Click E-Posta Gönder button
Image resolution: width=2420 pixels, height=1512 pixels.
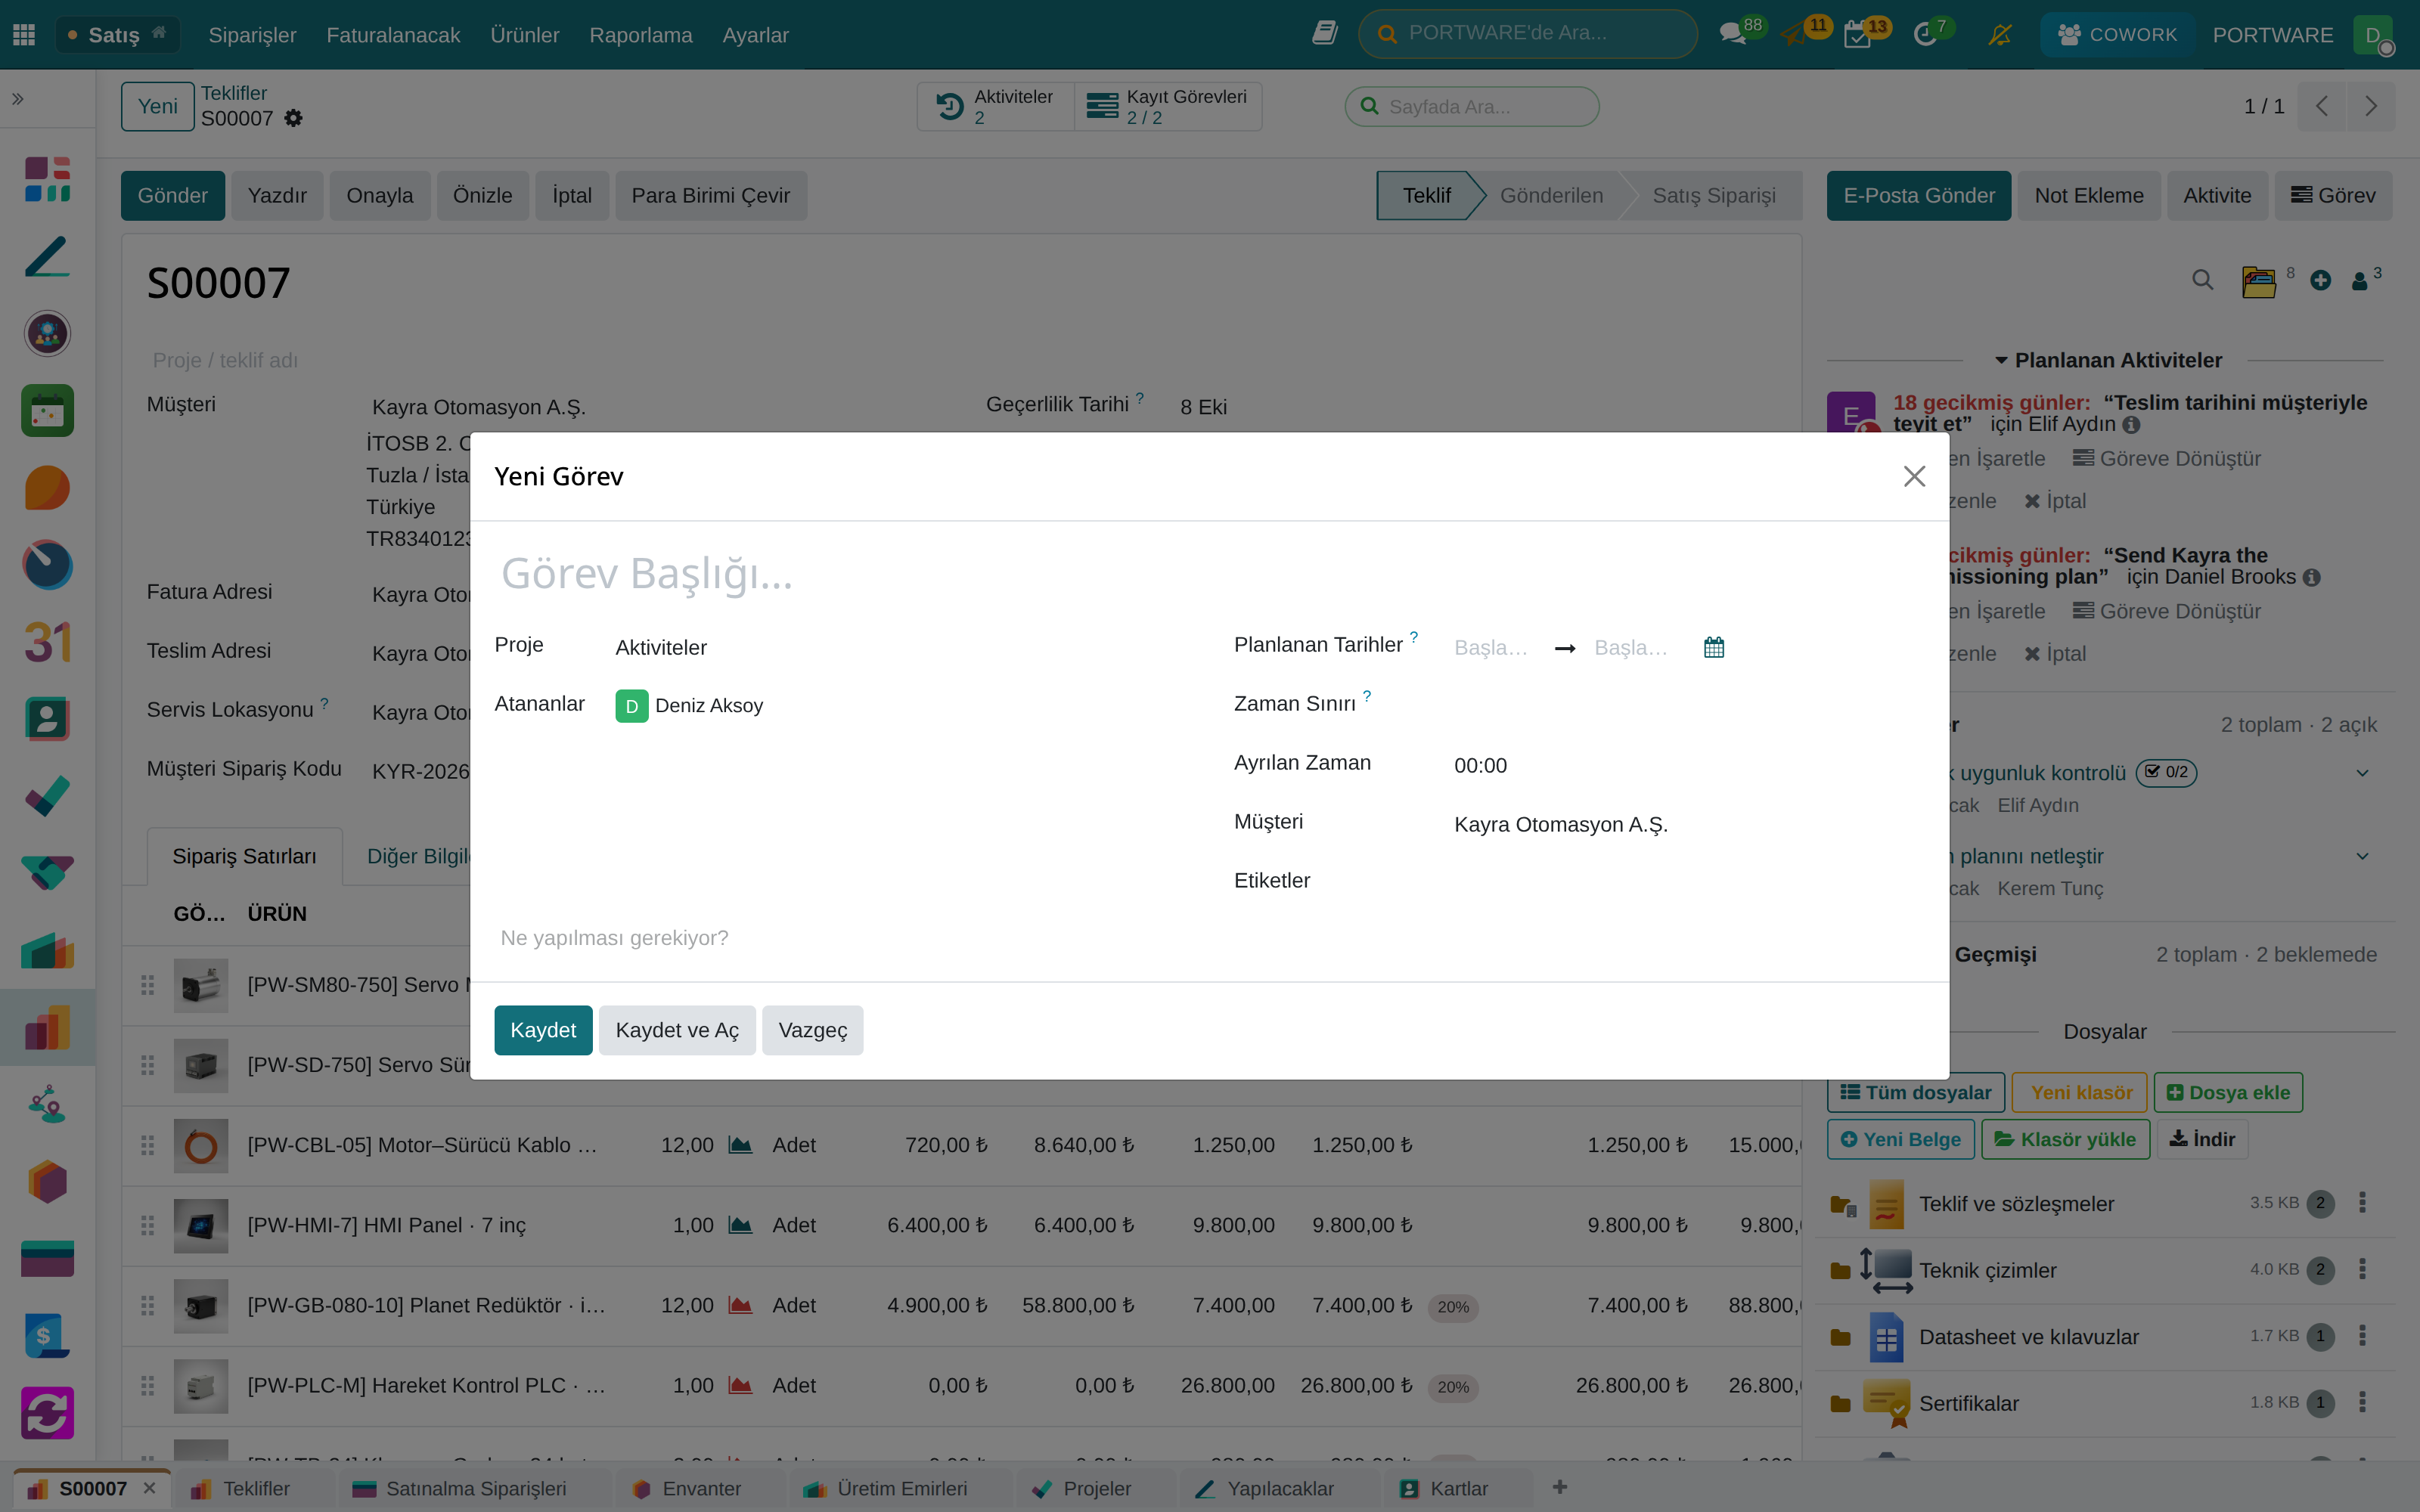(1918, 195)
